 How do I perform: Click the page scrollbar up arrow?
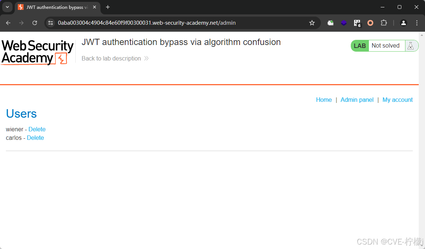(x=422, y=35)
